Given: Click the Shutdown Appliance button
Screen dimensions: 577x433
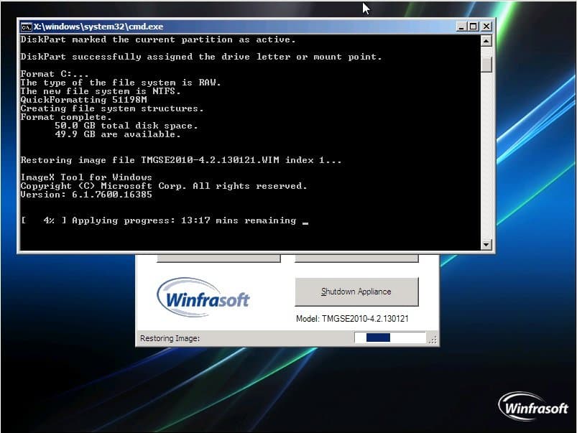Looking at the screenshot, I should pos(356,292).
